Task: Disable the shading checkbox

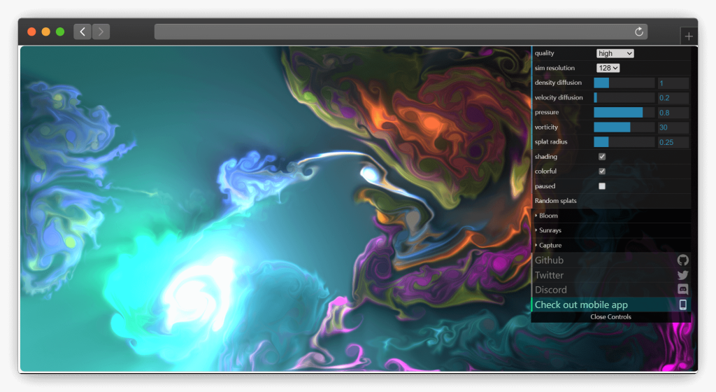Action: click(602, 157)
